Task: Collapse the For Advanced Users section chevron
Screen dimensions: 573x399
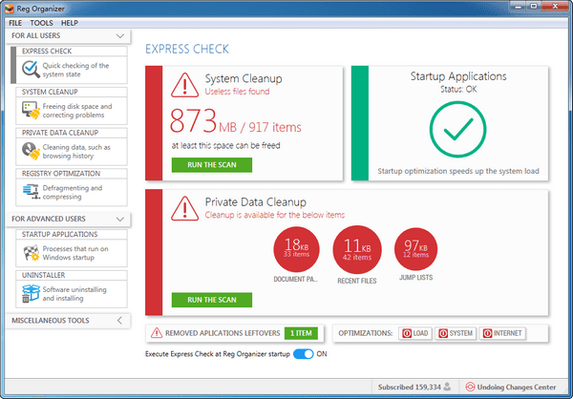Action: click(120, 220)
